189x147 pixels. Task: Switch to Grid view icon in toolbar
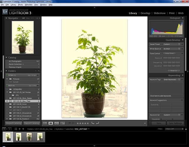[x=45, y=123]
